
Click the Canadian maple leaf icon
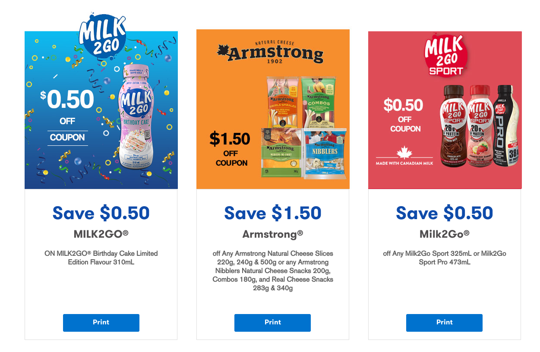(404, 153)
